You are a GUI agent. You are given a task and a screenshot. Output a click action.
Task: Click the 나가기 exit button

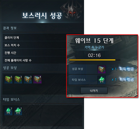[94, 91]
